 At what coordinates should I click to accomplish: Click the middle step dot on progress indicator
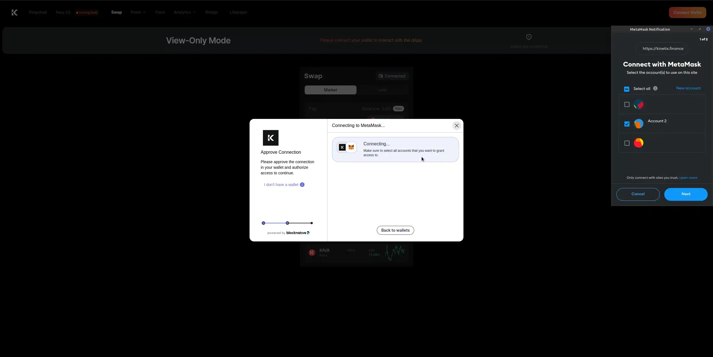click(287, 223)
